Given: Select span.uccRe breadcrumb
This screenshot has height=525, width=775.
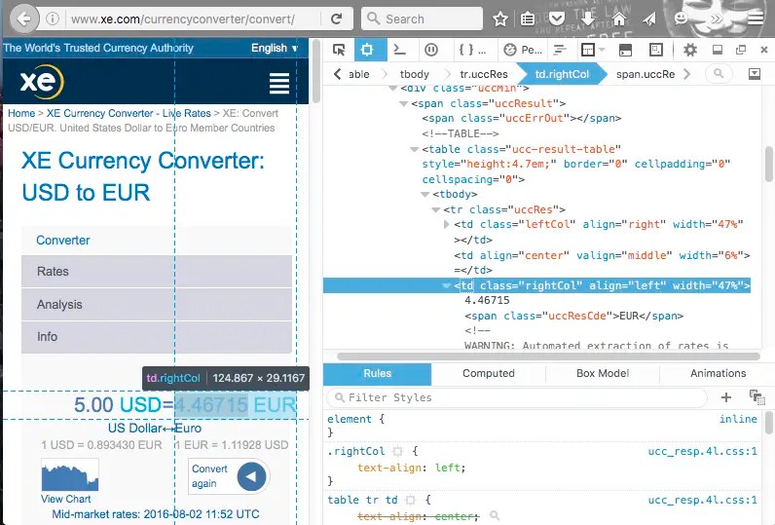Looking at the screenshot, I should click(645, 74).
